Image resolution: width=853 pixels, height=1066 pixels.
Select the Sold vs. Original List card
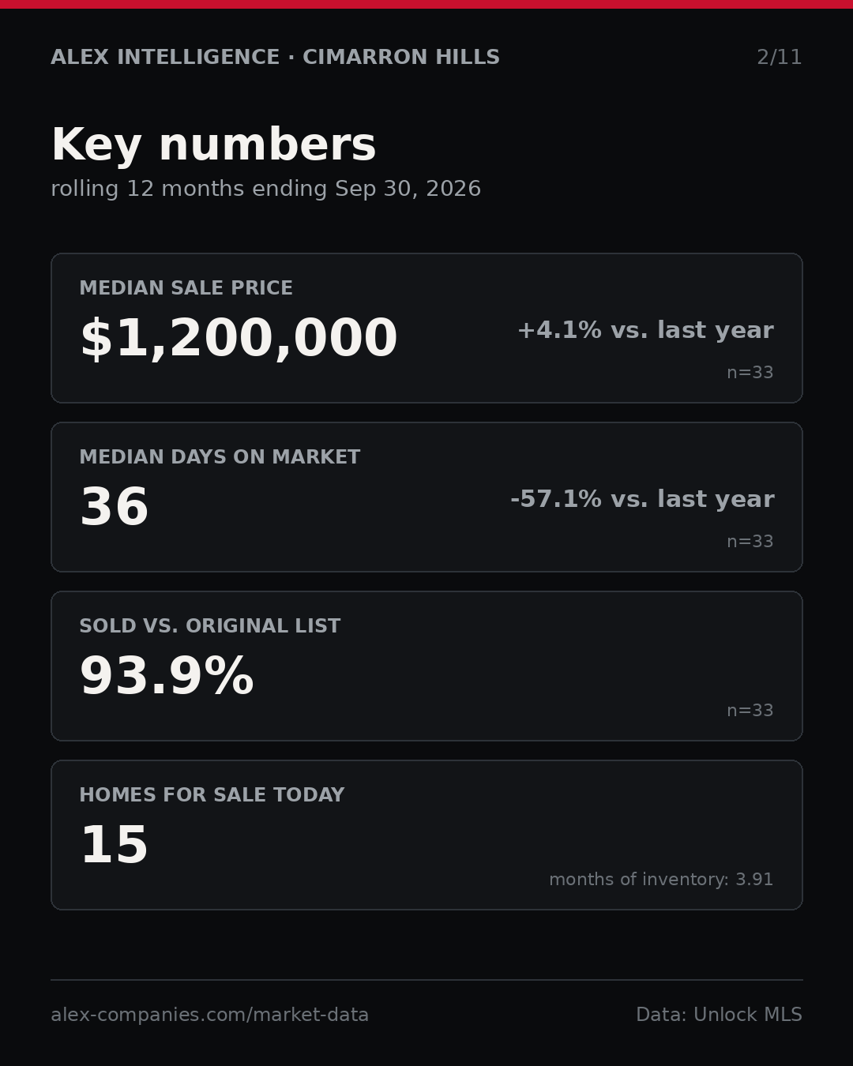pyautogui.click(x=426, y=666)
